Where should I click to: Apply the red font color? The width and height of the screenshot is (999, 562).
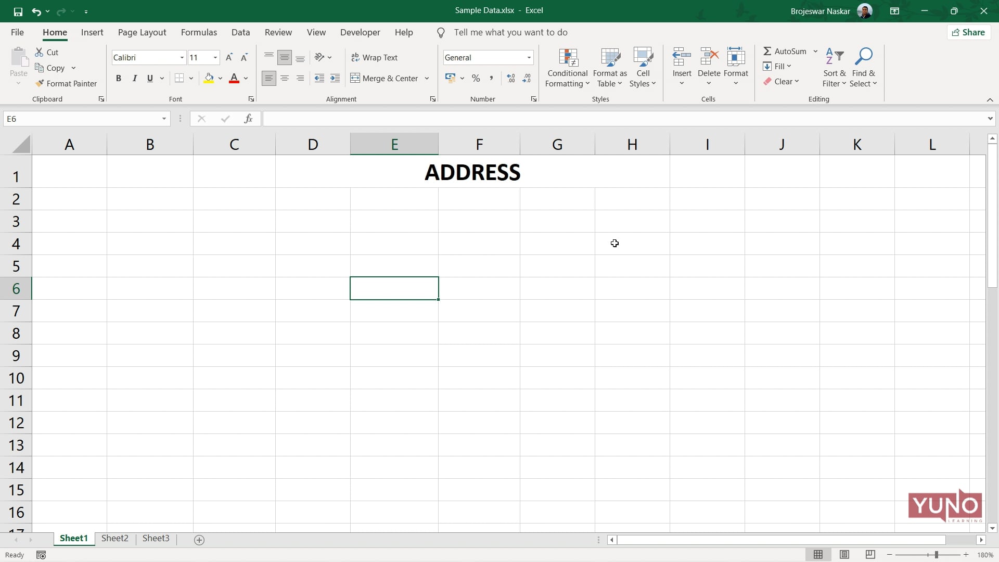click(234, 78)
